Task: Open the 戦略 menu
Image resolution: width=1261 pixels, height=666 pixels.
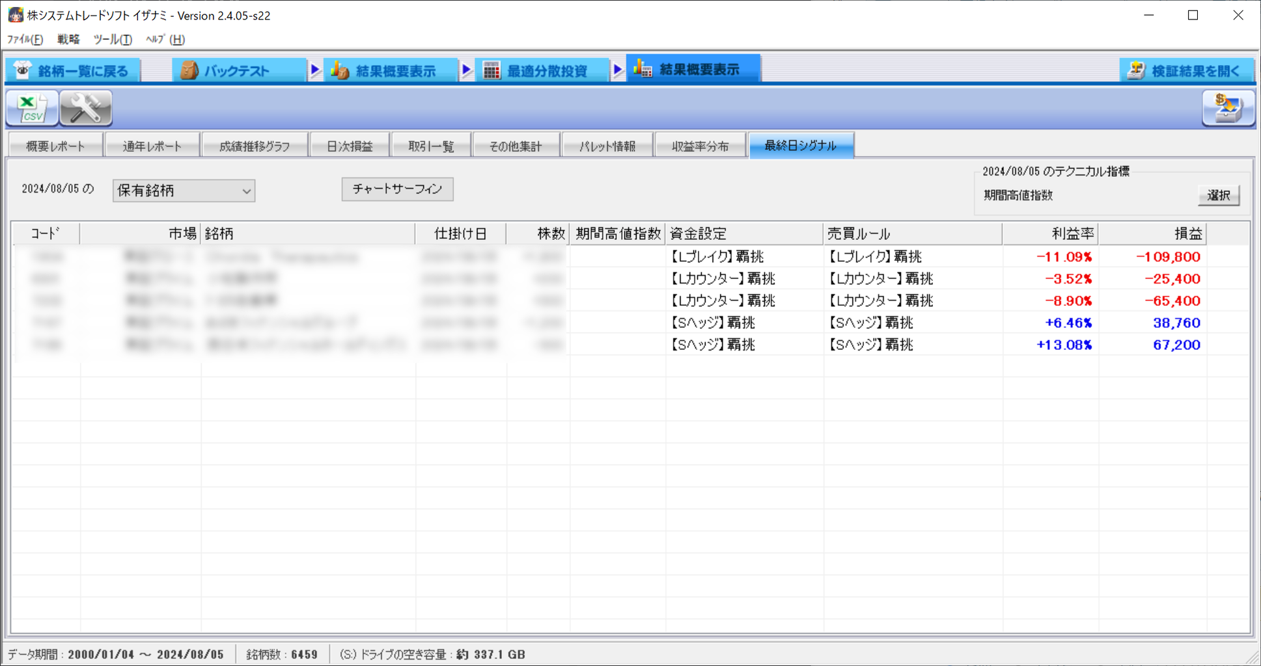Action: (68, 39)
